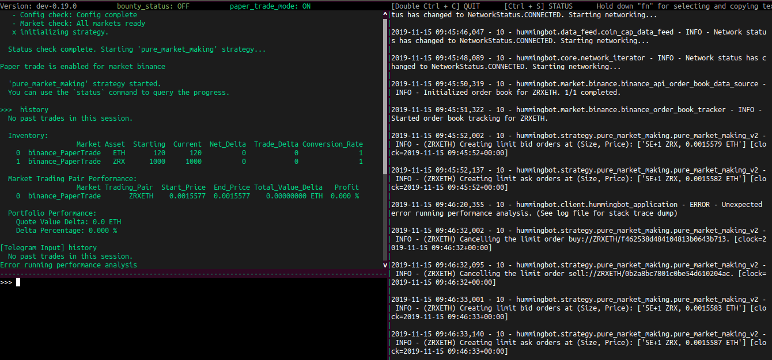This screenshot has width=772, height=360.
Task: Click the 09:46:32,002 cancelling buy order log
Action: pyautogui.click(x=578, y=239)
